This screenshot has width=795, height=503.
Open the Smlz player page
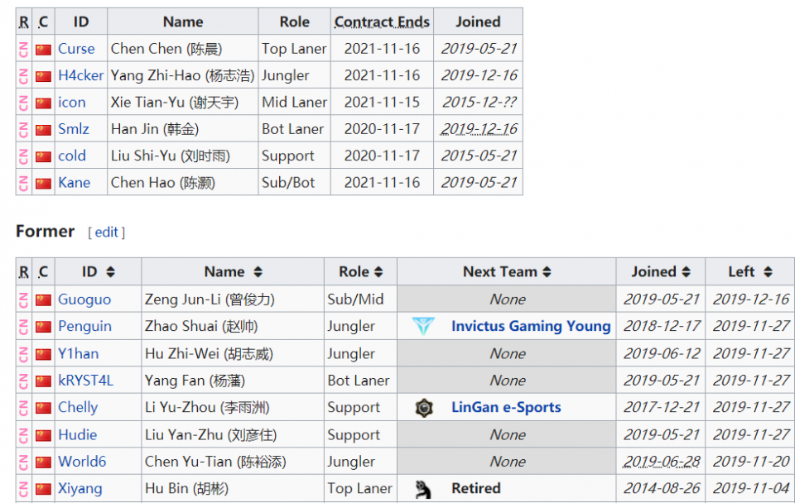(x=74, y=129)
